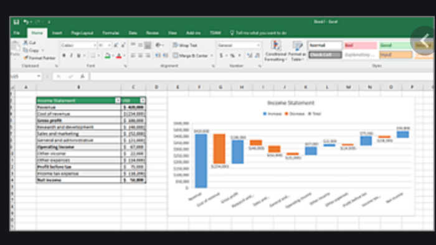Apply the Normal cell style
The width and height of the screenshot is (436, 245).
point(325,45)
